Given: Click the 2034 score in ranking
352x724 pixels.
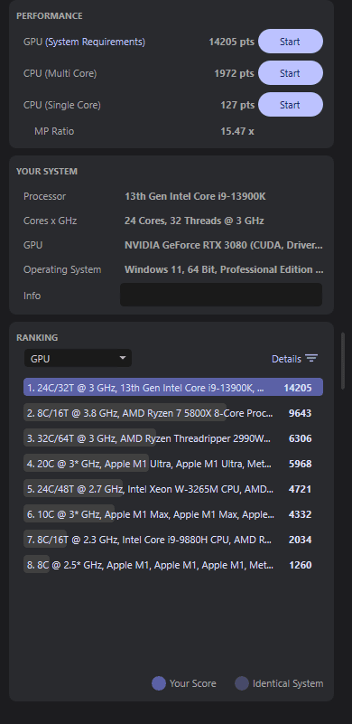Looking at the screenshot, I should click(x=300, y=540).
